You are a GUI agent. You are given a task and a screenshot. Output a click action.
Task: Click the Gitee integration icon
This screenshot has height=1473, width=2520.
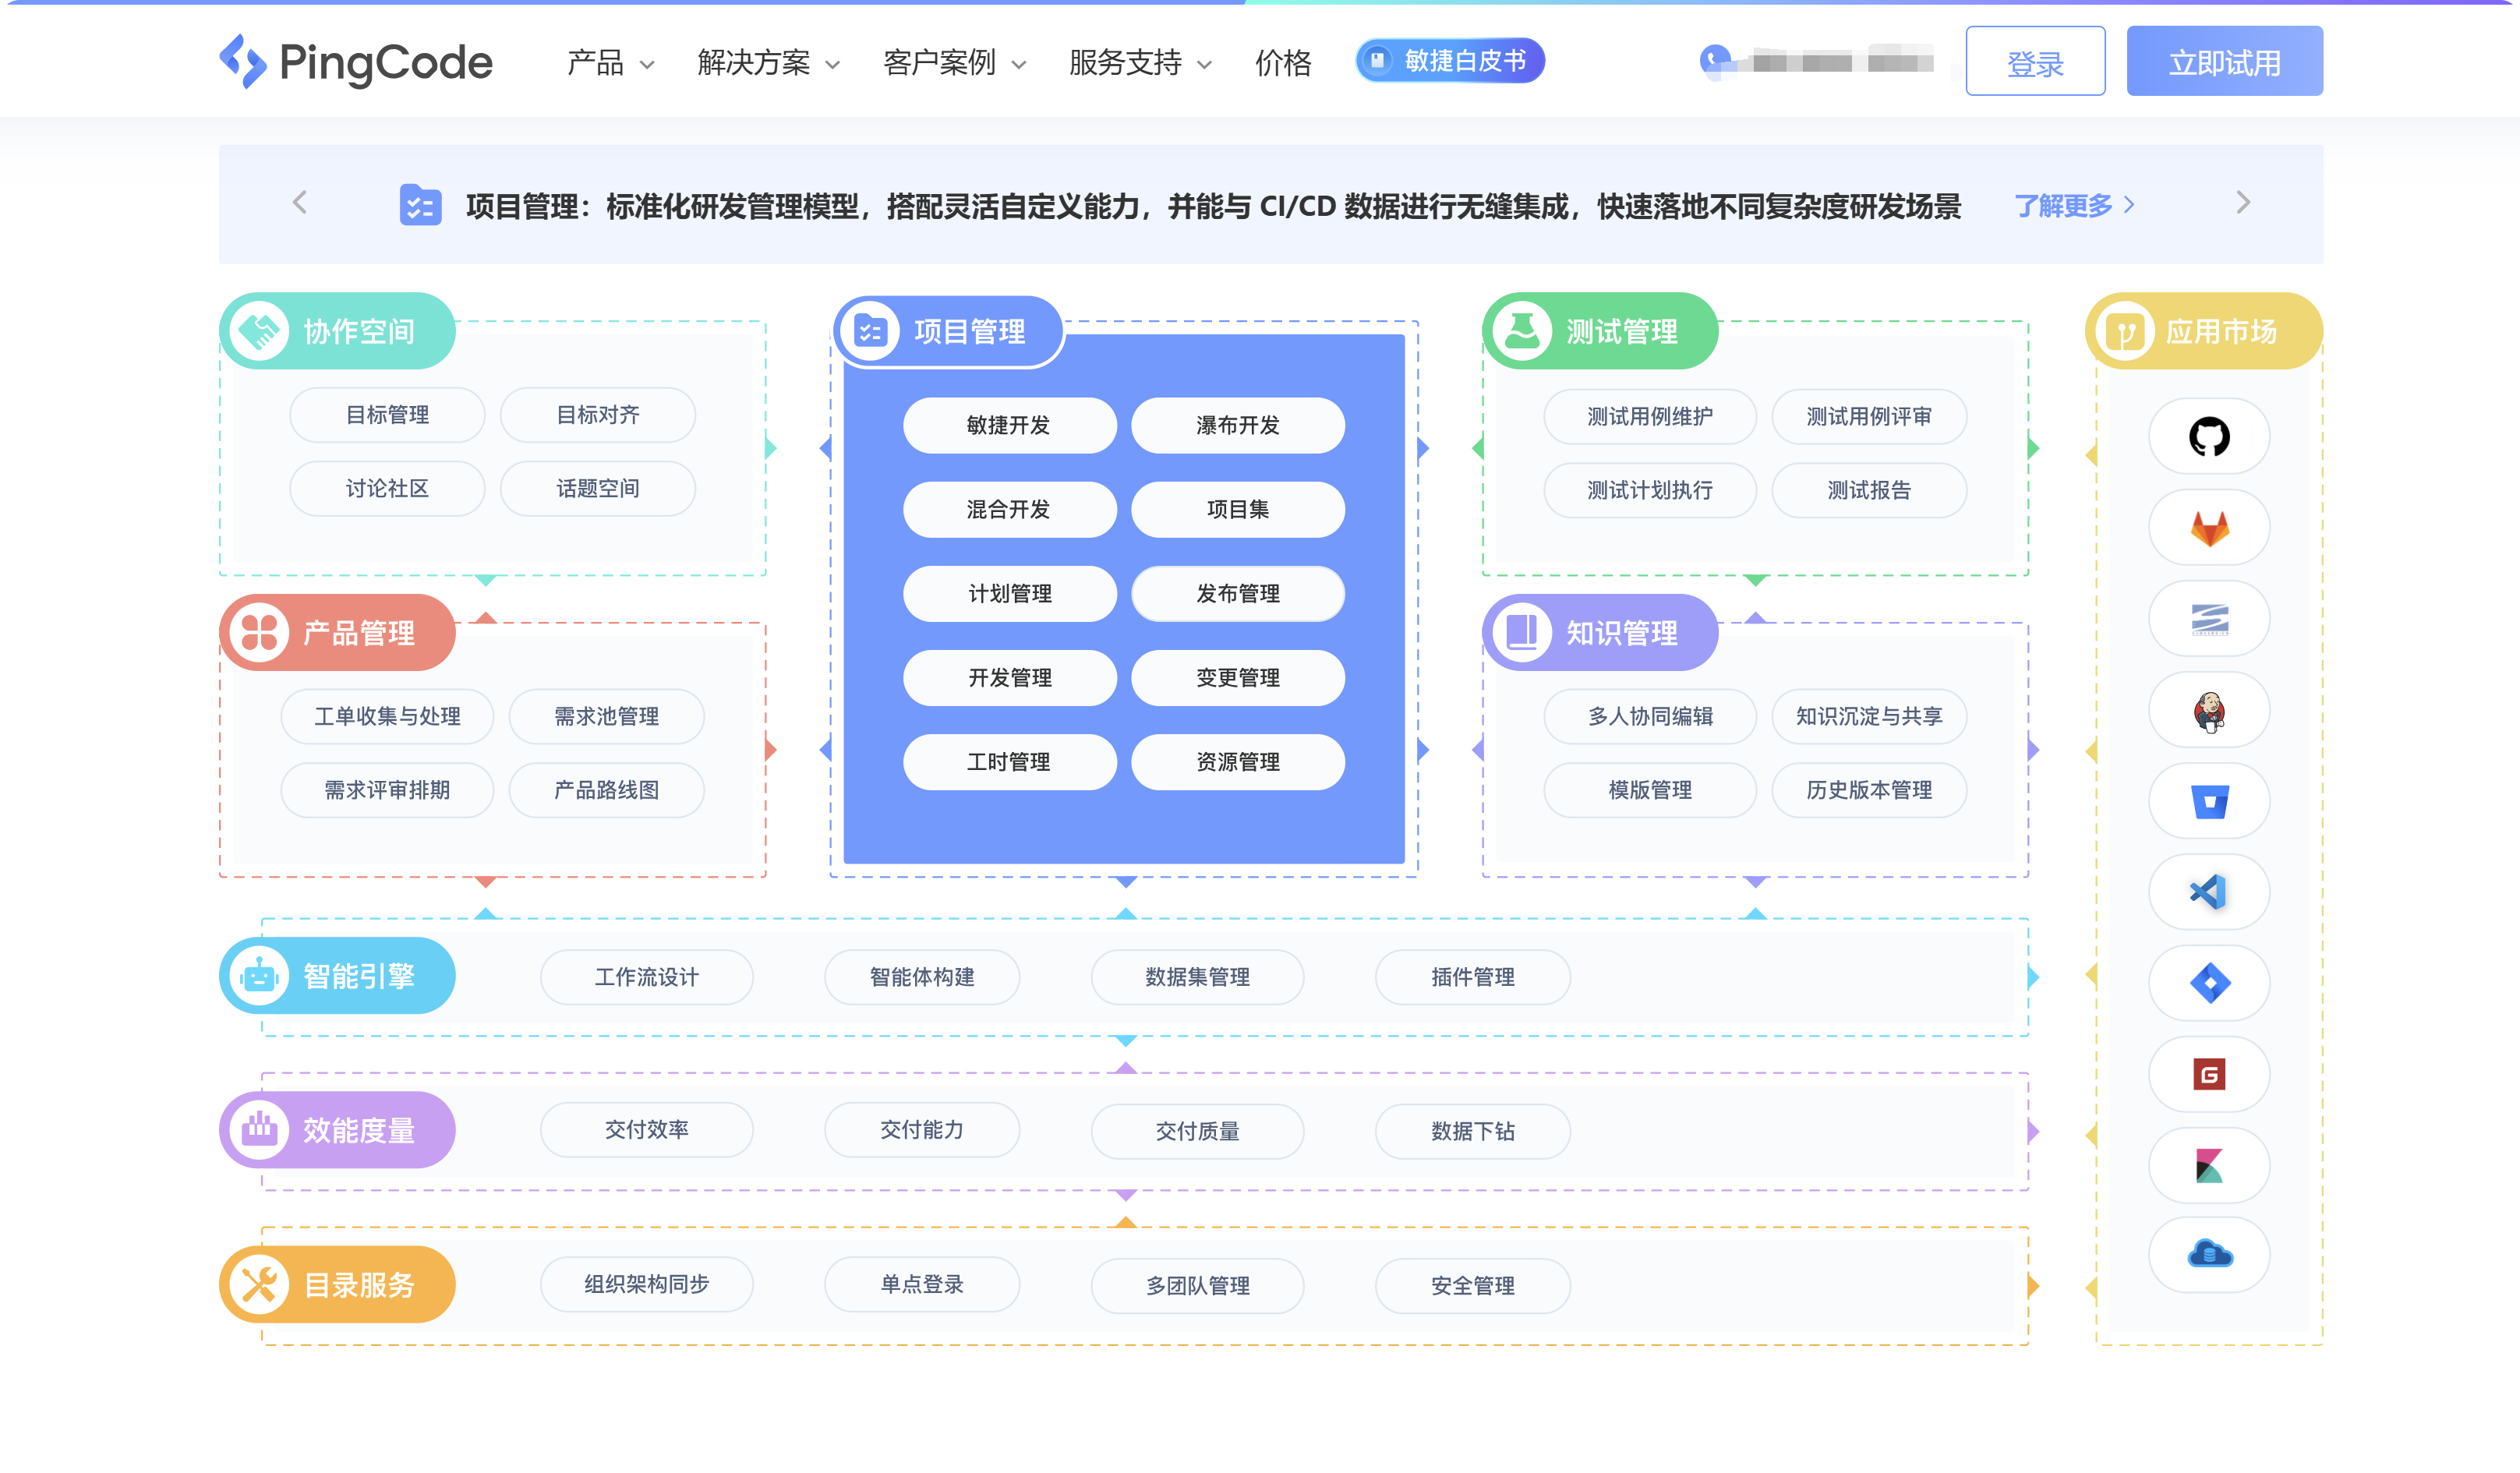pyautogui.click(x=2209, y=1074)
